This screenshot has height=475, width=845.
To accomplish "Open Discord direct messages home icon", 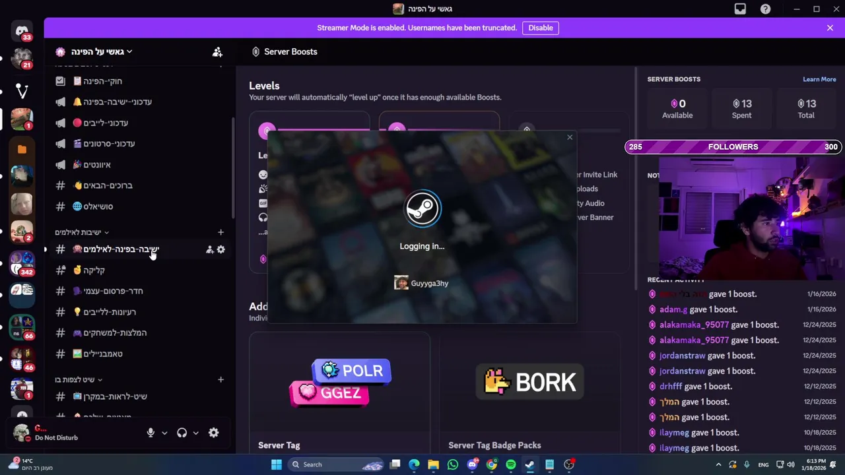I will coord(22,31).
